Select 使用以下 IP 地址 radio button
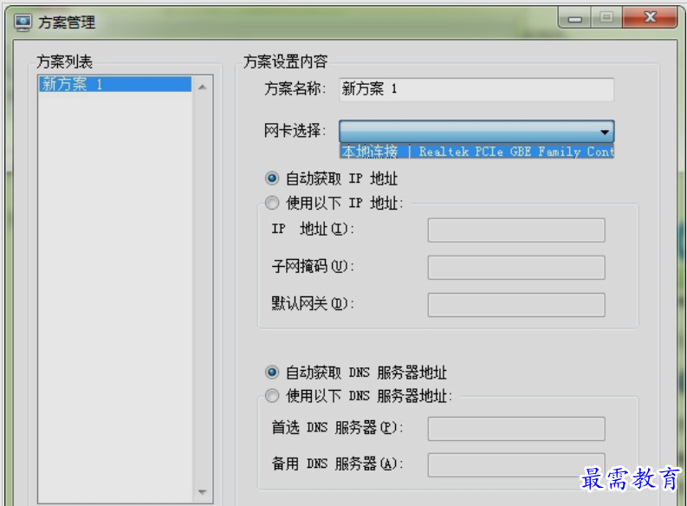This screenshot has width=687, height=506. tap(272, 203)
